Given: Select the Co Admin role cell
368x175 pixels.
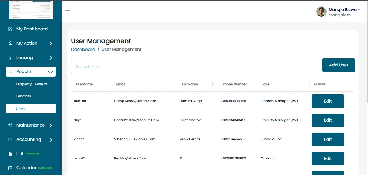Looking at the screenshot, I should (x=269, y=158).
